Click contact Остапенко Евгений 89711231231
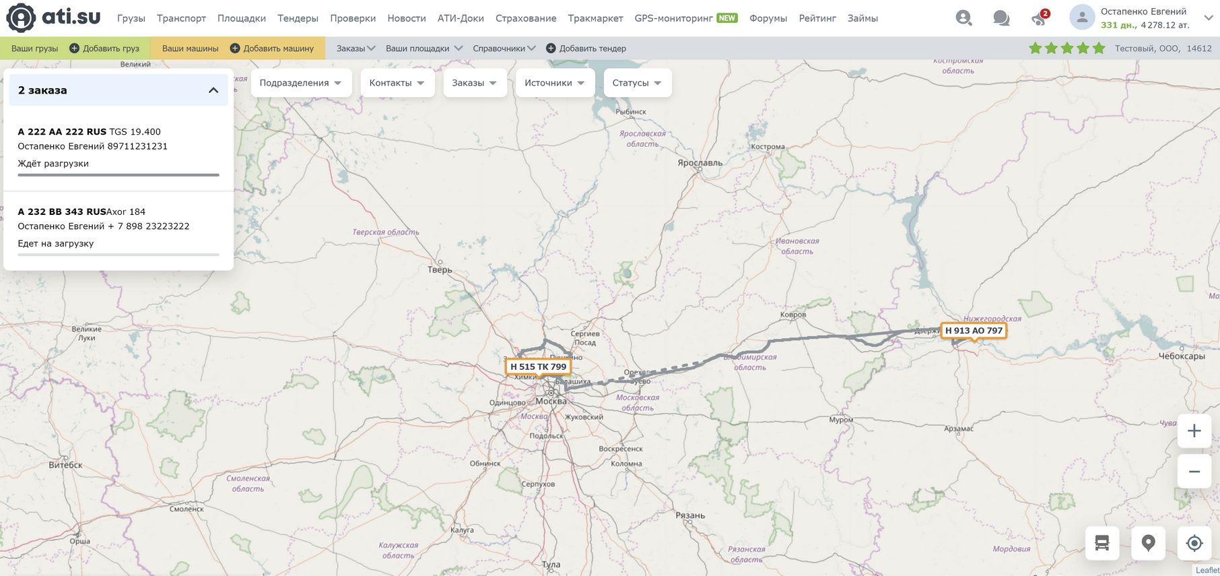1220x576 pixels. coord(93,146)
